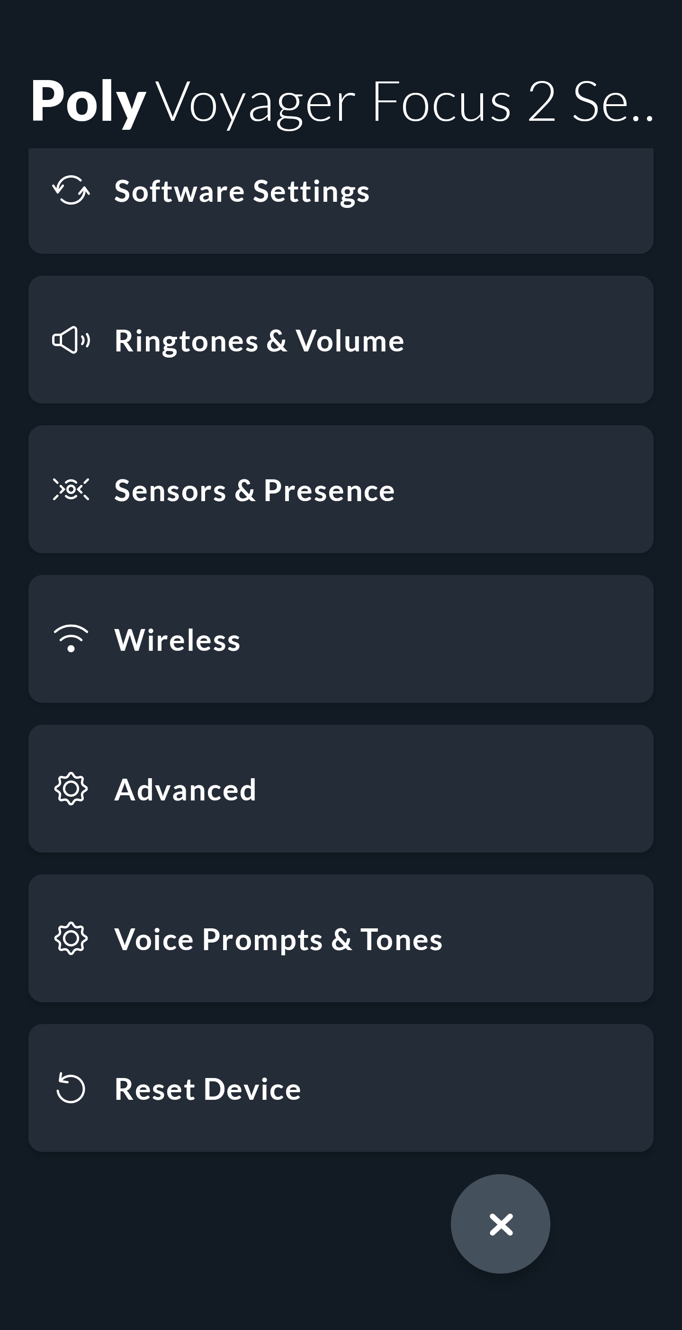The width and height of the screenshot is (682, 1330).
Task: Click the gear icon next to Advanced
Action: coord(71,789)
